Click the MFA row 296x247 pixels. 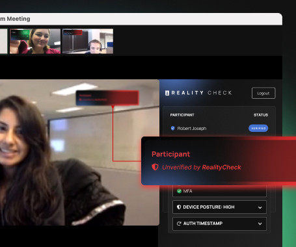[219, 191]
